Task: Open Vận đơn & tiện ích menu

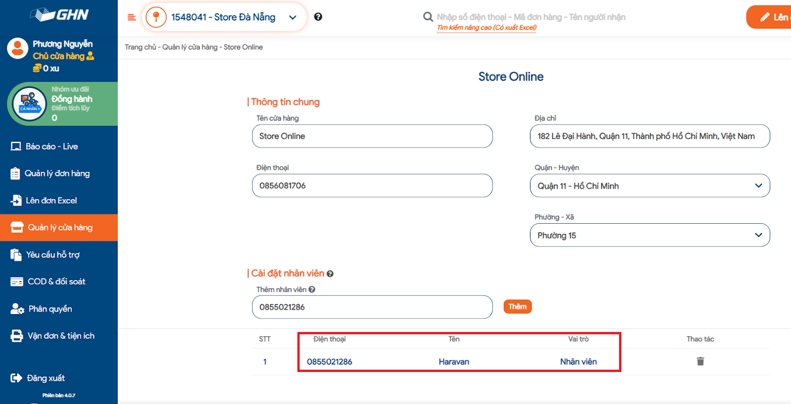Action: tap(59, 336)
